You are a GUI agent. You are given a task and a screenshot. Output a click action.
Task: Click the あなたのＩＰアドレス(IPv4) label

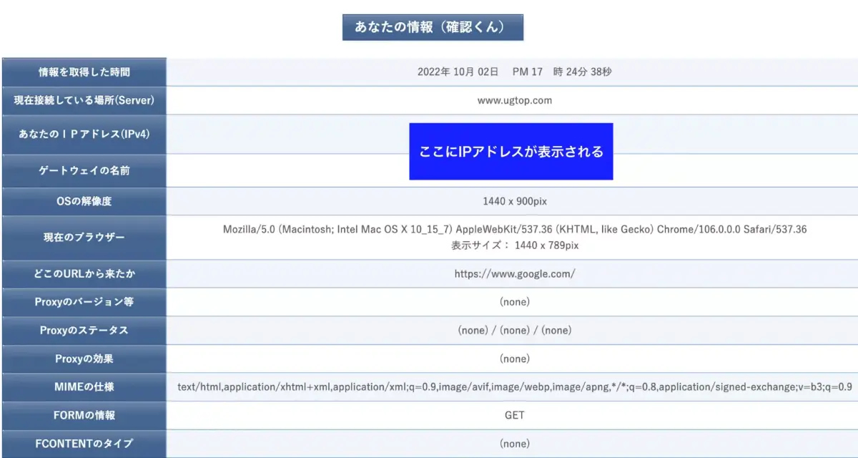pyautogui.click(x=84, y=134)
